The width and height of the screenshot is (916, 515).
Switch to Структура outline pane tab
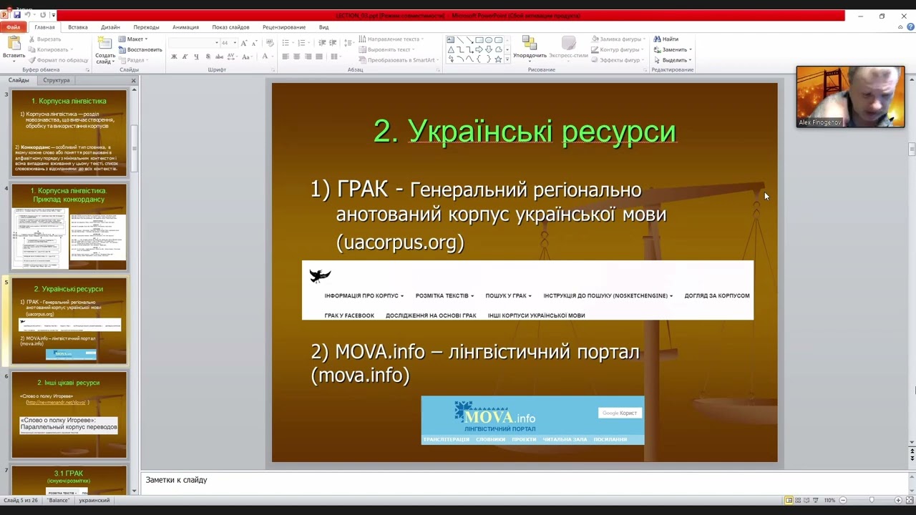(57, 80)
